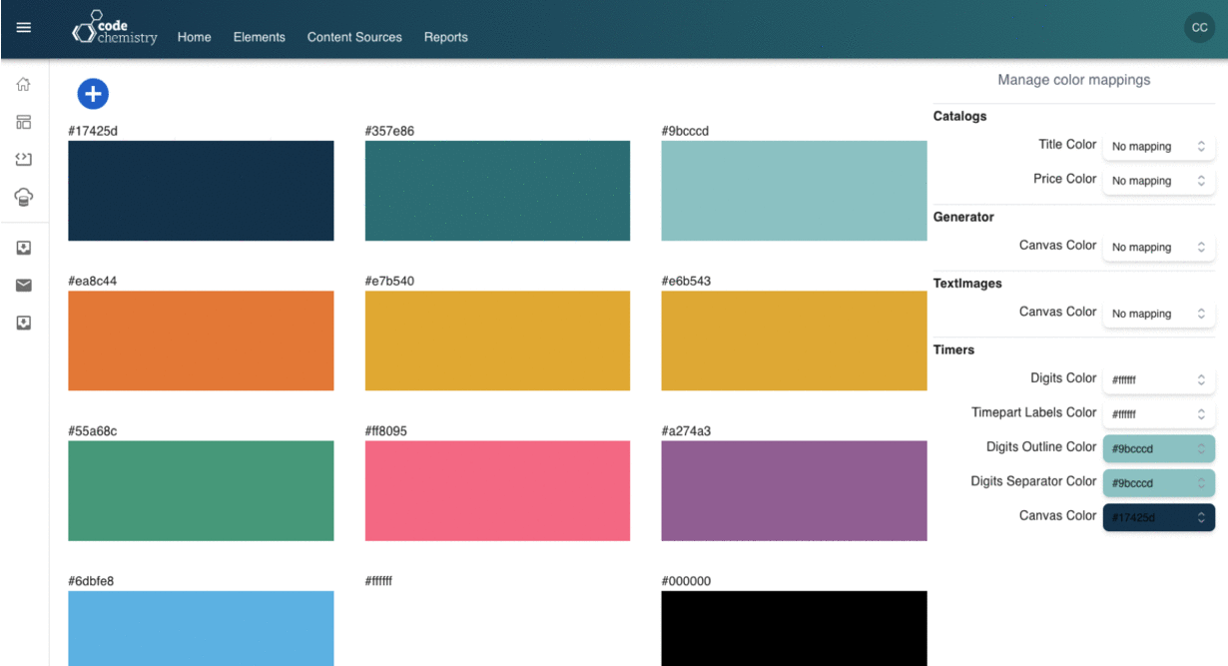This screenshot has width=1228, height=666.
Task: Open the hamburger menu at top left
Action: point(22,28)
